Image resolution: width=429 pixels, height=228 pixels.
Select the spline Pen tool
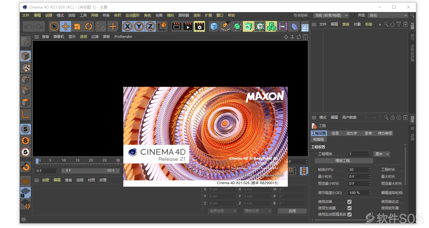(226, 26)
